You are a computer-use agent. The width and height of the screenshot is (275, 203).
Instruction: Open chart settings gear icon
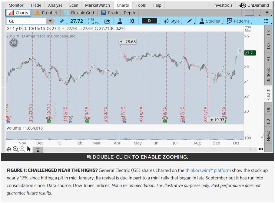tap(132, 21)
